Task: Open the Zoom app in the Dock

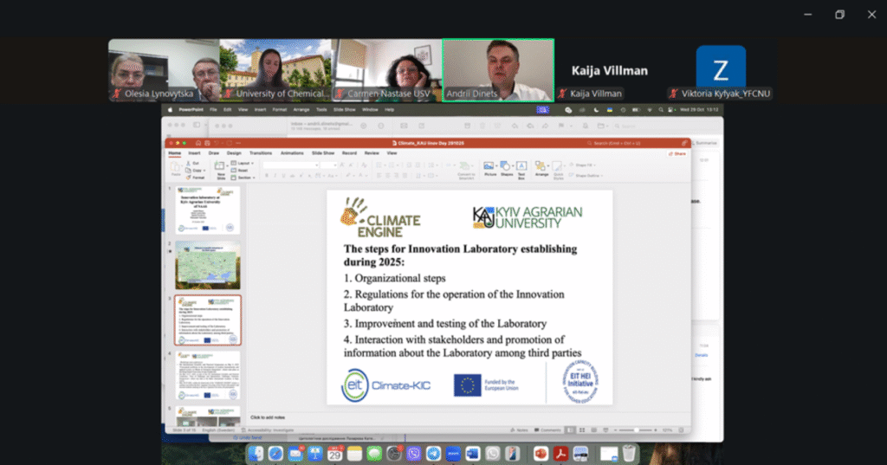Action: [x=453, y=454]
